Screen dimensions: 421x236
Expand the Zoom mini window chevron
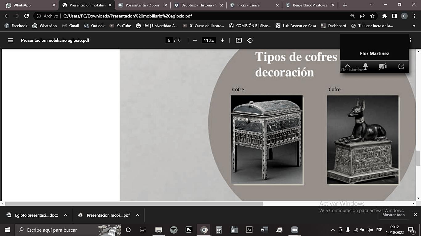[x=347, y=66]
